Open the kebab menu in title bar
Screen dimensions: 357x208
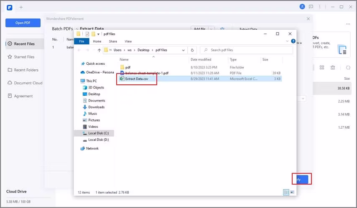click(319, 7)
